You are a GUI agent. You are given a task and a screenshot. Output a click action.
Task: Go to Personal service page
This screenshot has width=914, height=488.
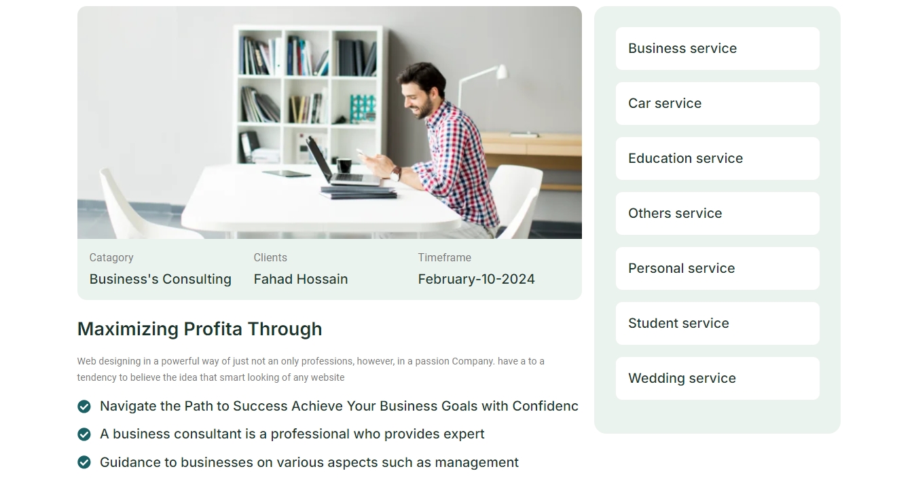point(717,268)
